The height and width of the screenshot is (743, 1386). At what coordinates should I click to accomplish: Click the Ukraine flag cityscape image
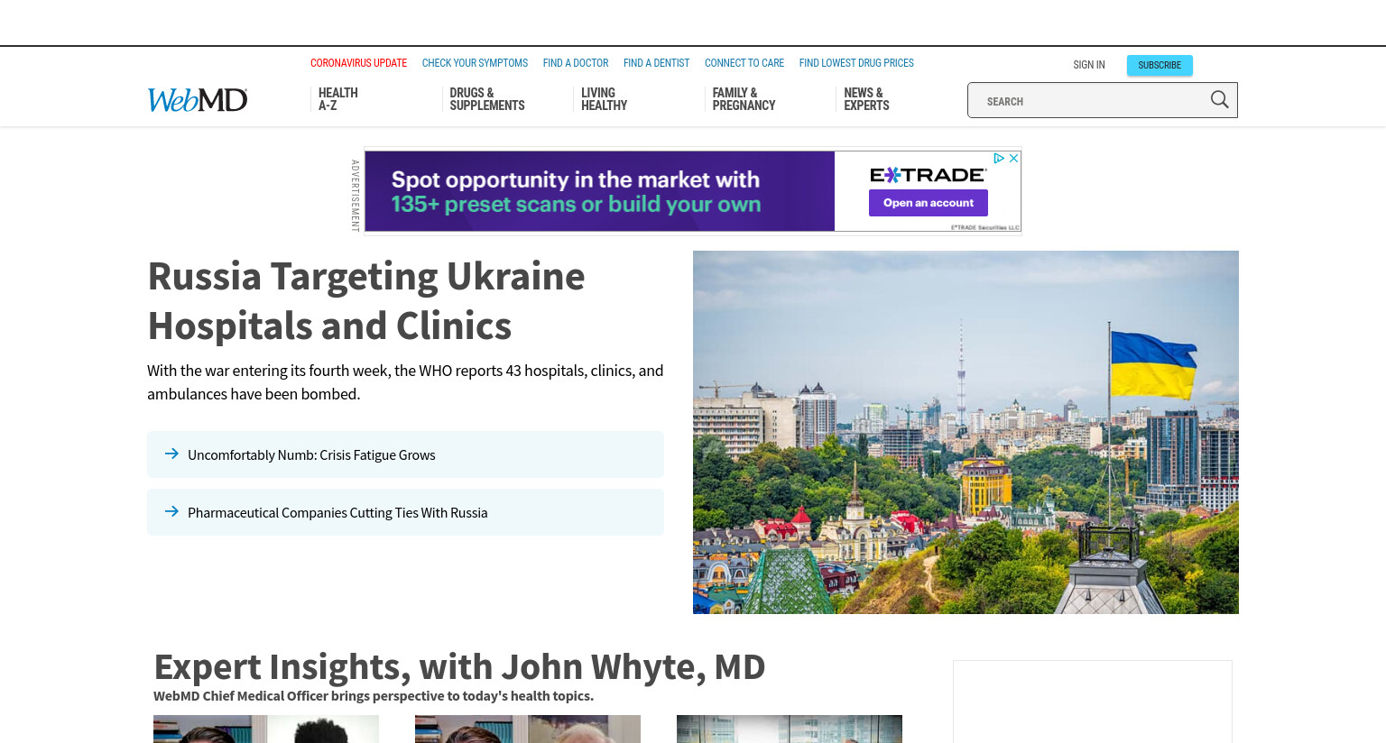966,433
